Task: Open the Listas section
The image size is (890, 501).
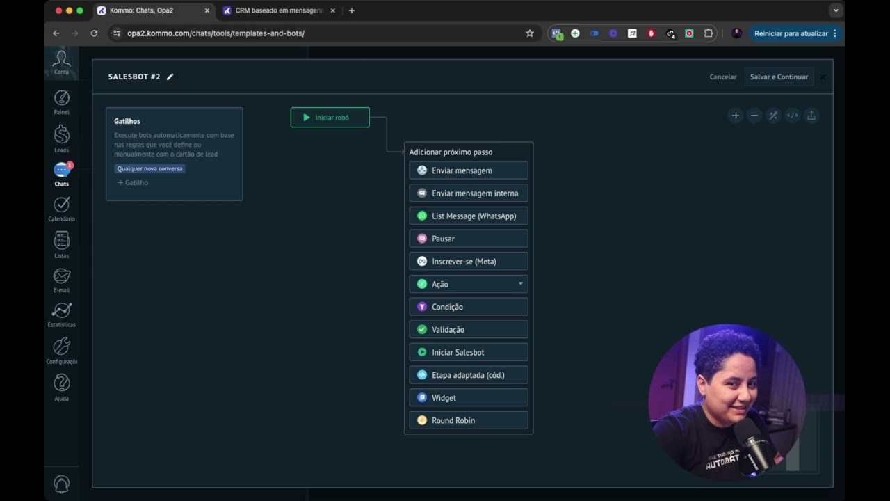Action: (x=61, y=246)
